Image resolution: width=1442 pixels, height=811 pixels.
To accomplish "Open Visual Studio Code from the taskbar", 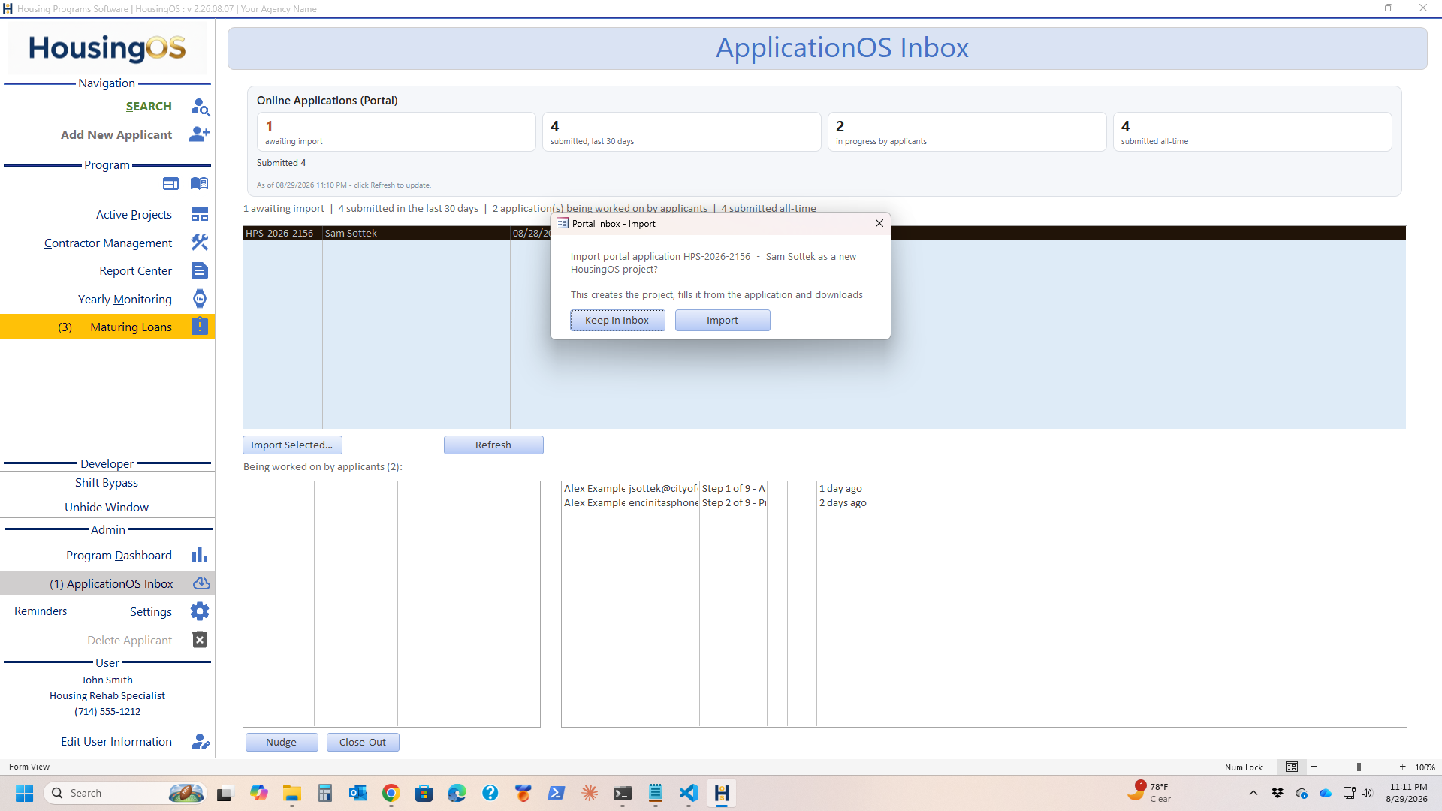I will pyautogui.click(x=689, y=793).
